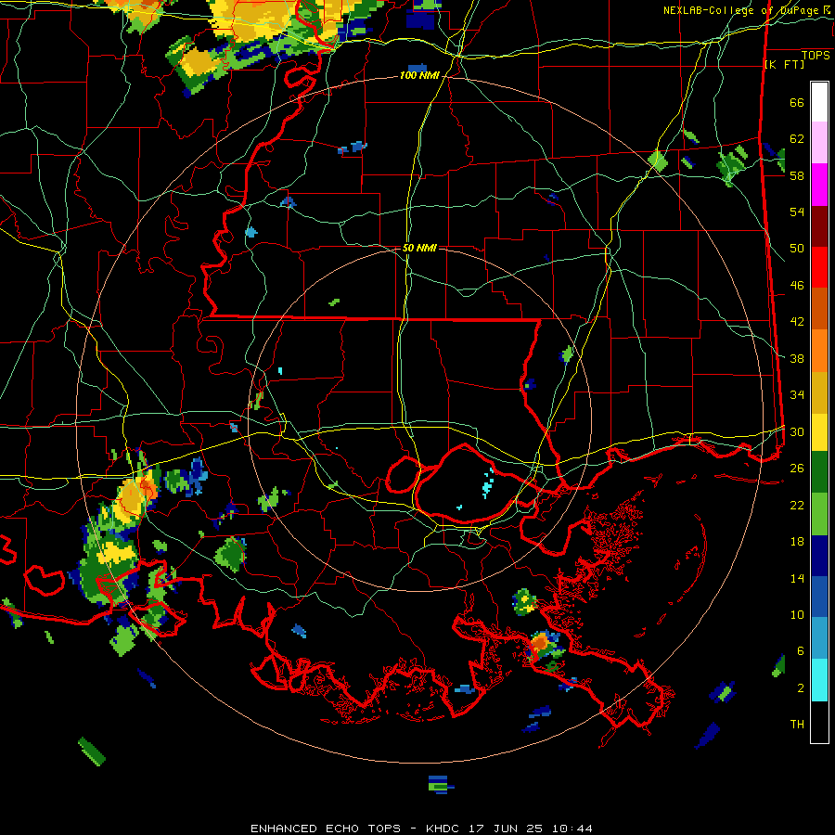Click the legend value 2
835x835 pixels.
tap(800, 687)
